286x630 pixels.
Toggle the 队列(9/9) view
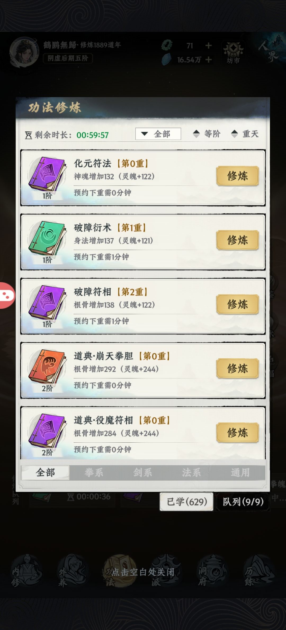pyautogui.click(x=243, y=502)
